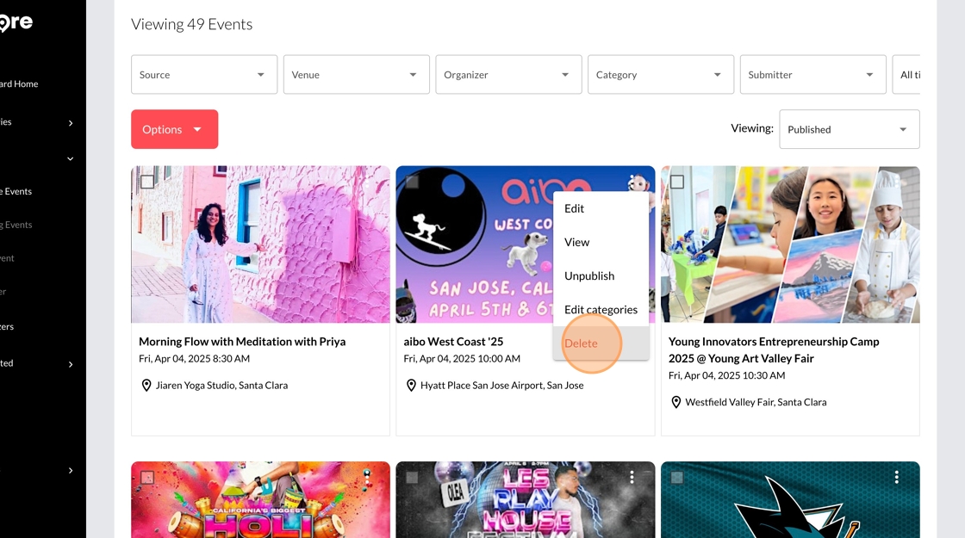Viewport: 965px width, 538px height.
Task: Open the red Options button menu
Action: pos(174,129)
